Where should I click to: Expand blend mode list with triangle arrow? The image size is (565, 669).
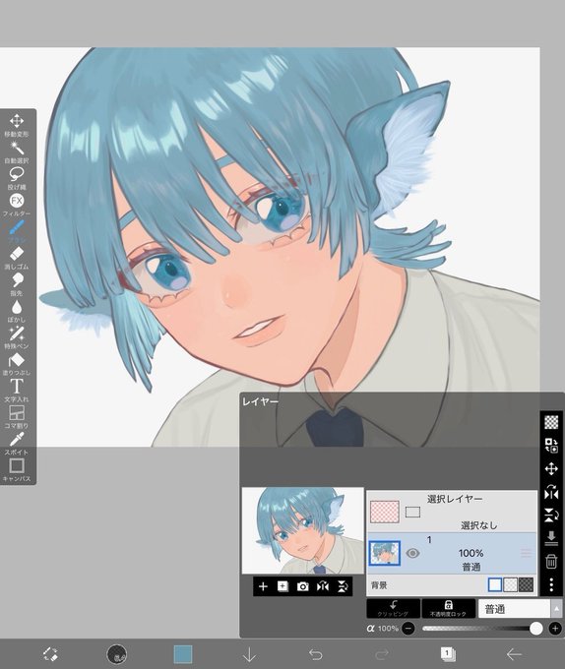[556, 609]
